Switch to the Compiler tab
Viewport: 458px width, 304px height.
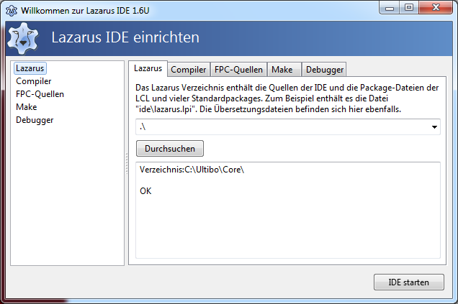coord(189,70)
